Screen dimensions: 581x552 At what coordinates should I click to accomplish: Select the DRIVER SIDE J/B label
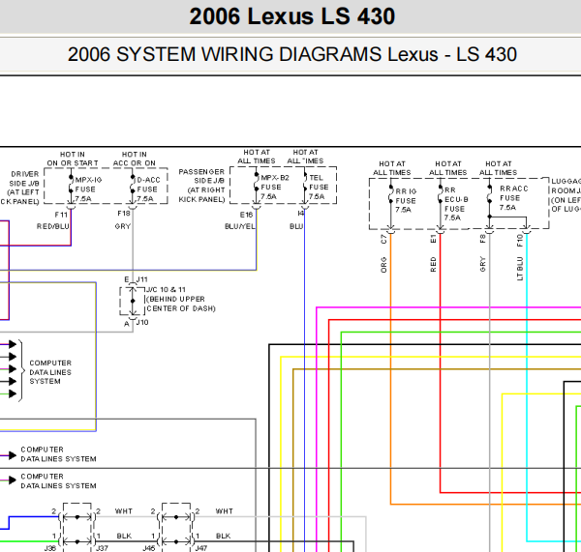[20, 188]
